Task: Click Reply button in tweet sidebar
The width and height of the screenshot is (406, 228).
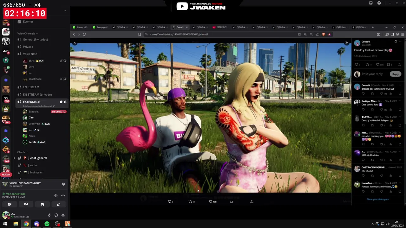Action: click(x=395, y=74)
